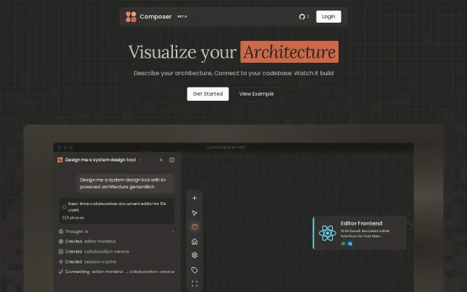
Task: Expand the Thought 1s chevron
Action: pos(173,231)
